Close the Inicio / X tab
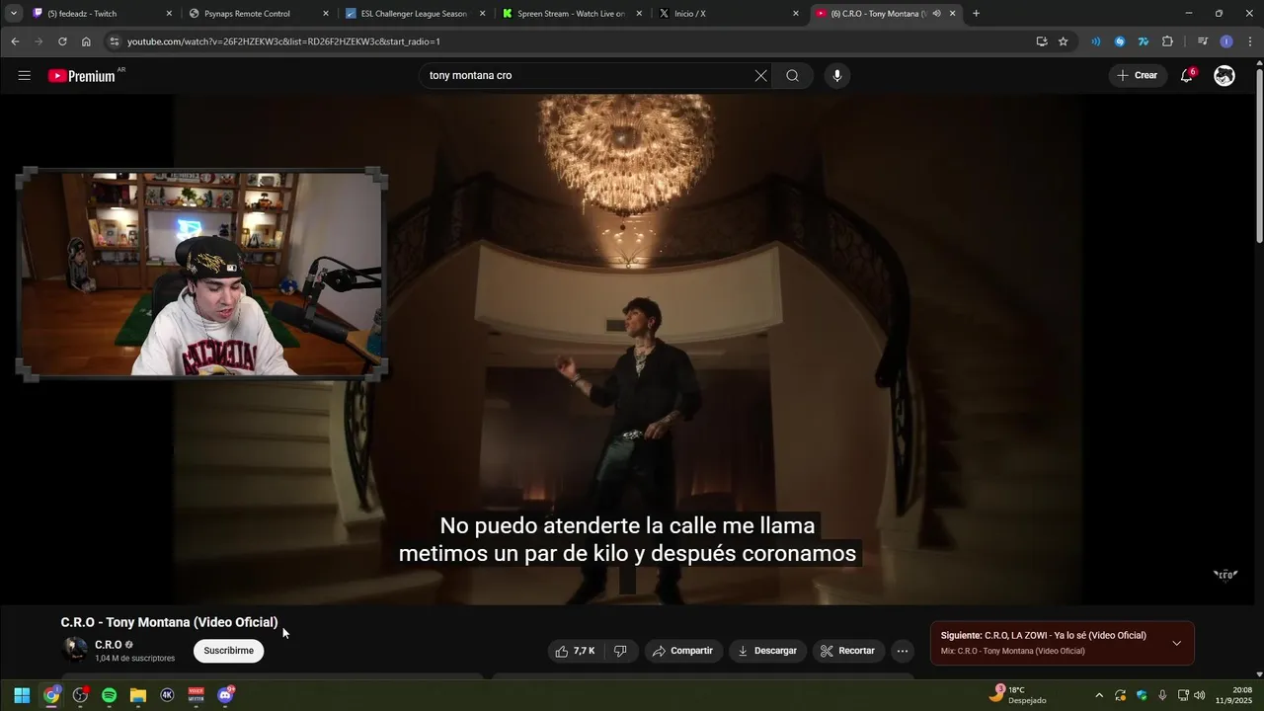 pos(796,14)
